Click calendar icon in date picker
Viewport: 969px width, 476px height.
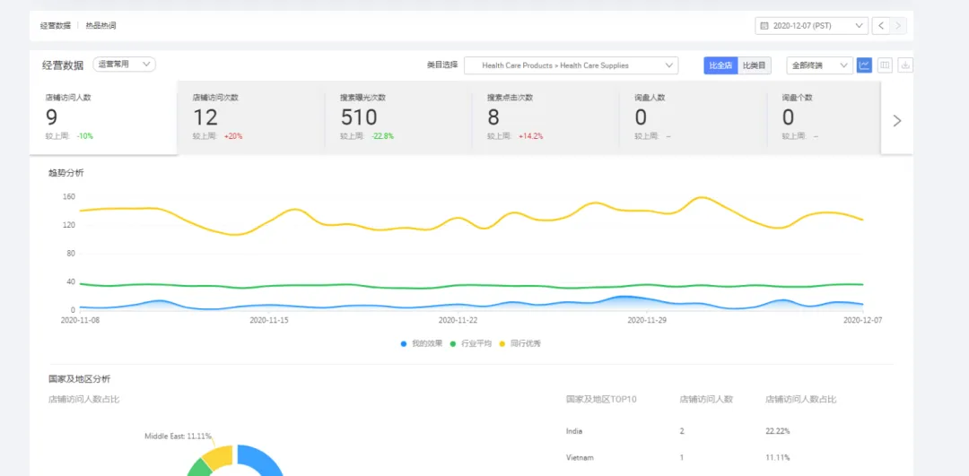[764, 26]
